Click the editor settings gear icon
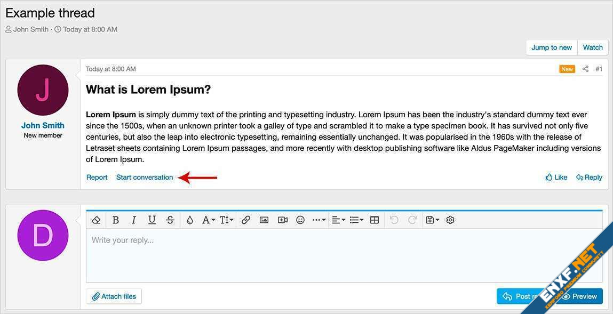Screen dimensions: 613x314 tap(450, 220)
